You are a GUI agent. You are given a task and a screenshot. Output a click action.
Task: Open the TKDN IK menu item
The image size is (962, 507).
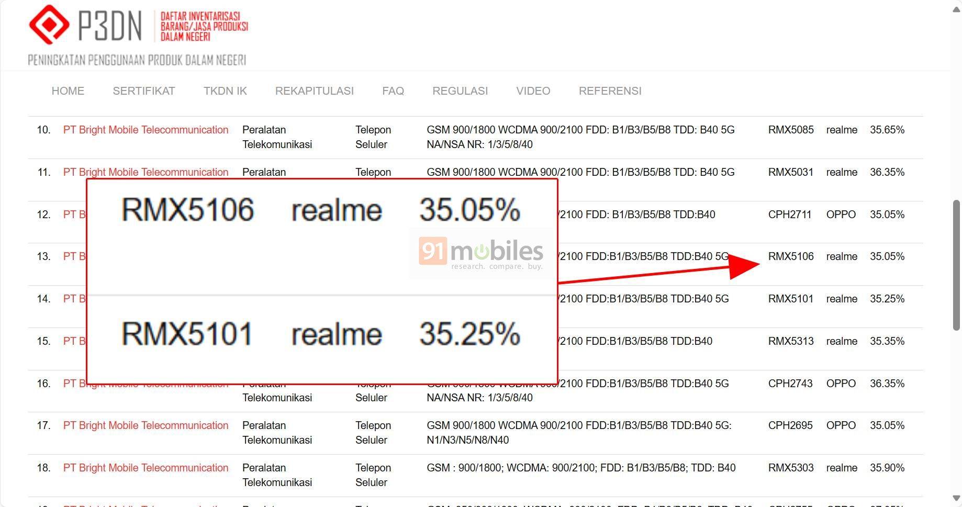pos(225,91)
